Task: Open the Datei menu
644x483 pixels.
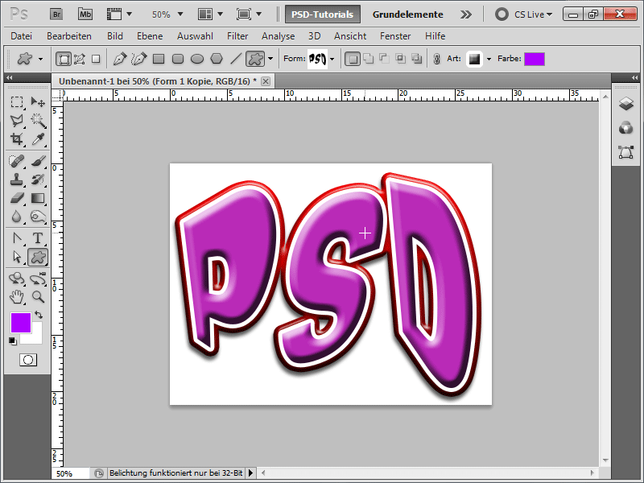Action: 22,36
